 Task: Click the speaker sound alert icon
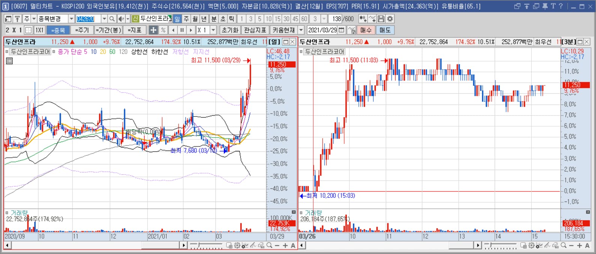(x=121, y=19)
